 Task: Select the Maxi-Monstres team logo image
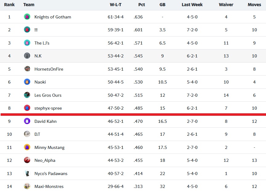[27, 186]
